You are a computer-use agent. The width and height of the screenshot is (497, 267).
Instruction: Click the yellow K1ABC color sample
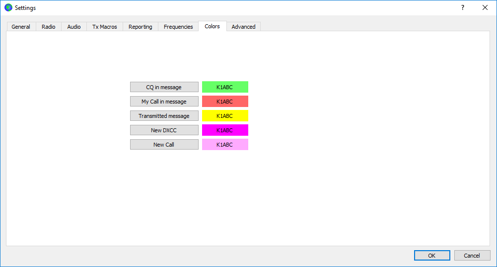point(225,116)
